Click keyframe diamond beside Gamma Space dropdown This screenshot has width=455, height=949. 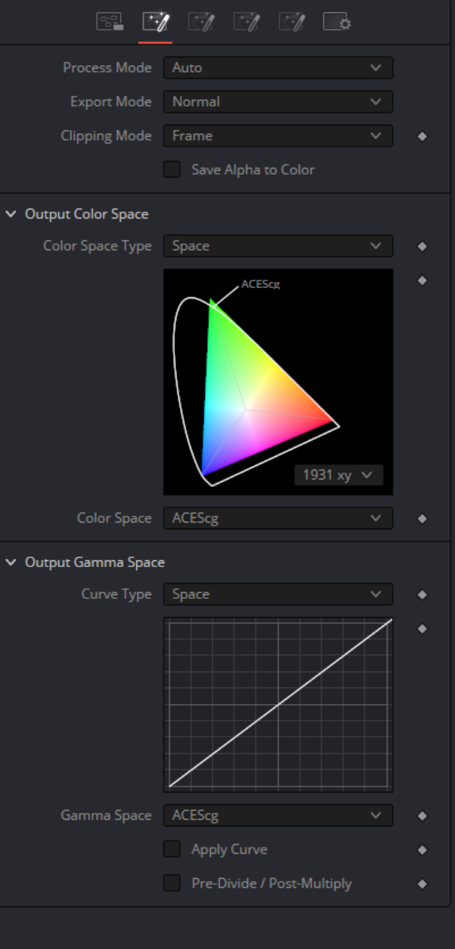tap(422, 816)
